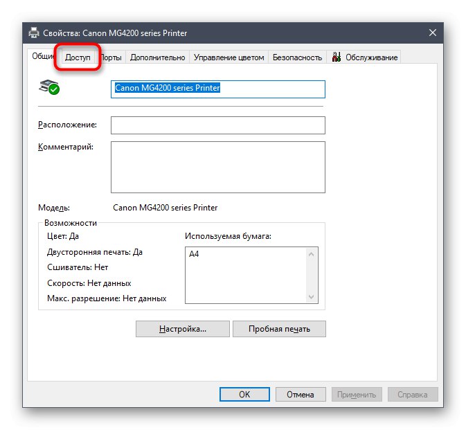
Task: Click the printer status icon with green checkmark
Action: click(x=49, y=87)
